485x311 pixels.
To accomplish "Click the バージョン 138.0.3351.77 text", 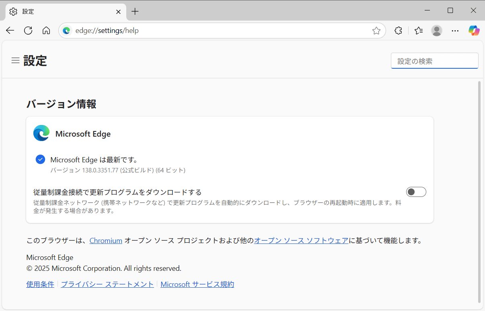I will (118, 170).
